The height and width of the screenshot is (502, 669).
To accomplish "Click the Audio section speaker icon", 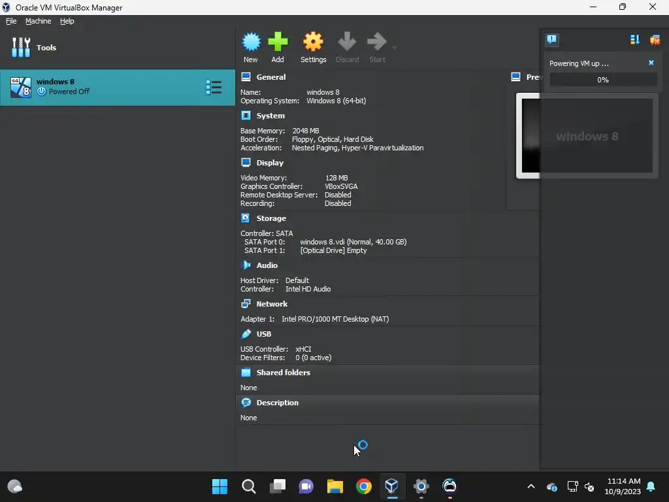I will point(246,265).
